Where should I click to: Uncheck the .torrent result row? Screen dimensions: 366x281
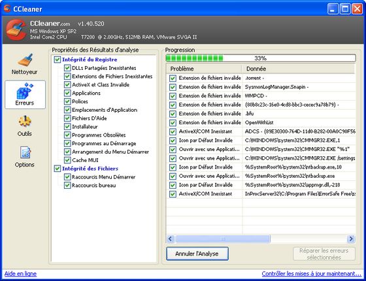(173, 78)
